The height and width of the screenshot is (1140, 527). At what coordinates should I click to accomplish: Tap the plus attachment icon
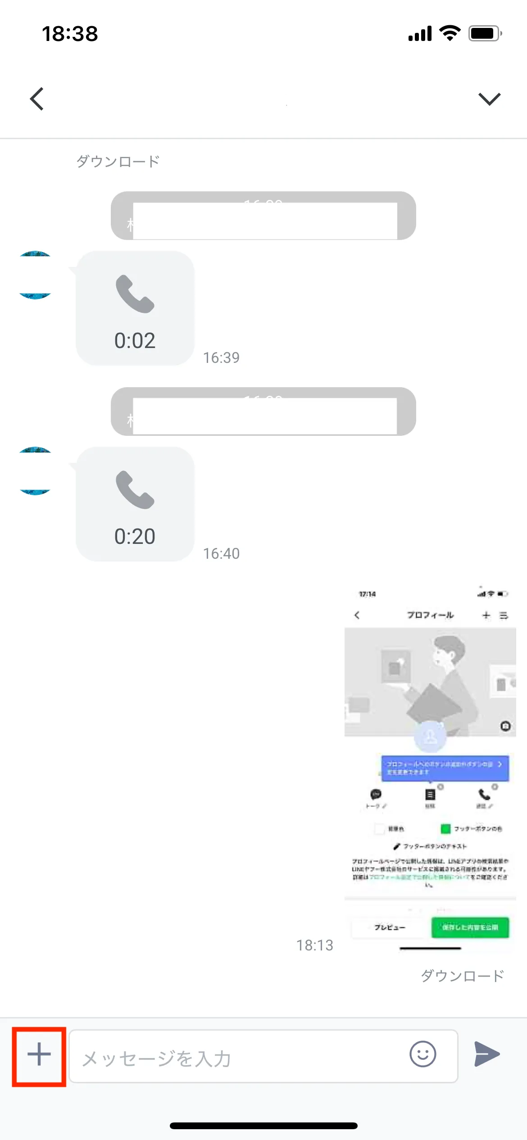39,1054
